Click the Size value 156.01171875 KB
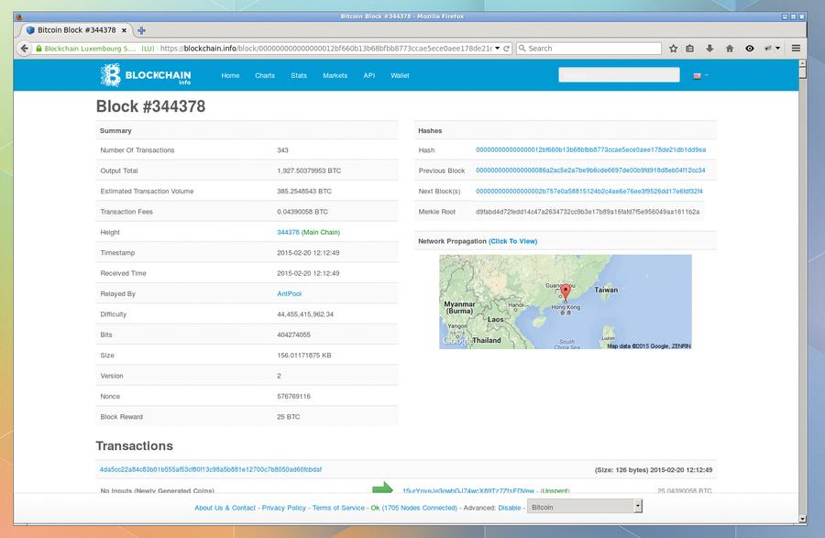 click(x=304, y=356)
